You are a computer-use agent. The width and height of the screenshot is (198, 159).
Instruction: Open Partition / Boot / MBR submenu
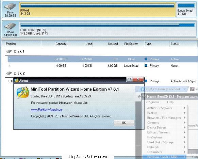coord(165,157)
